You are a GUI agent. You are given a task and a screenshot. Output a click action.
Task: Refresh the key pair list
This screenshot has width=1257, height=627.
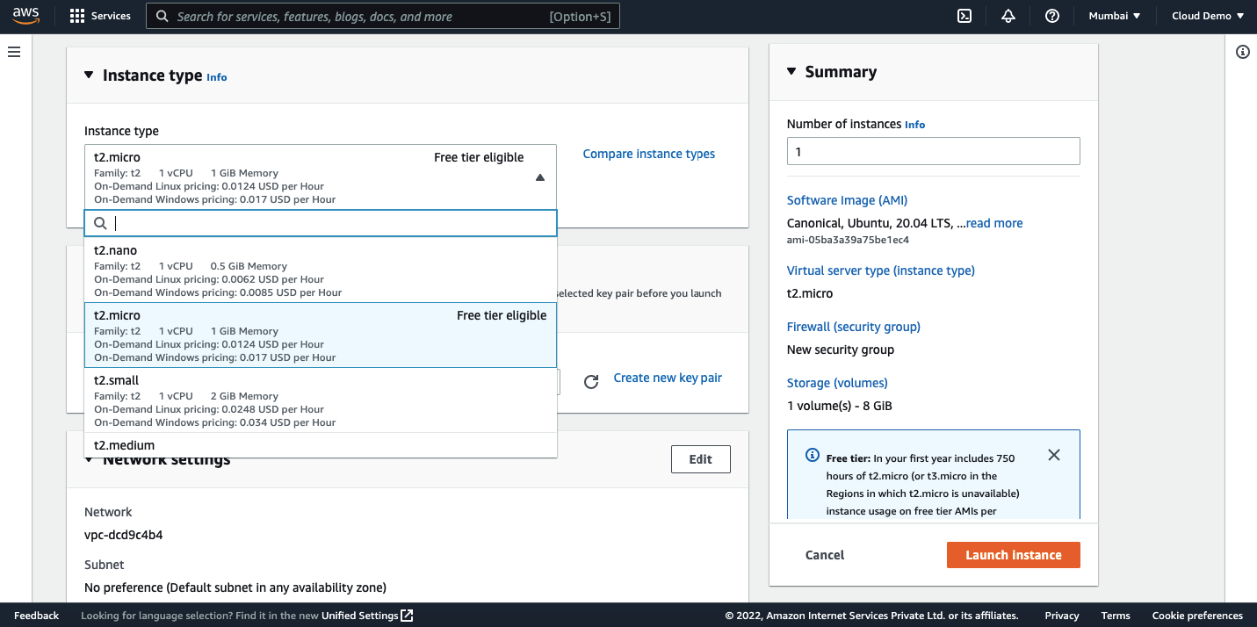[591, 381]
